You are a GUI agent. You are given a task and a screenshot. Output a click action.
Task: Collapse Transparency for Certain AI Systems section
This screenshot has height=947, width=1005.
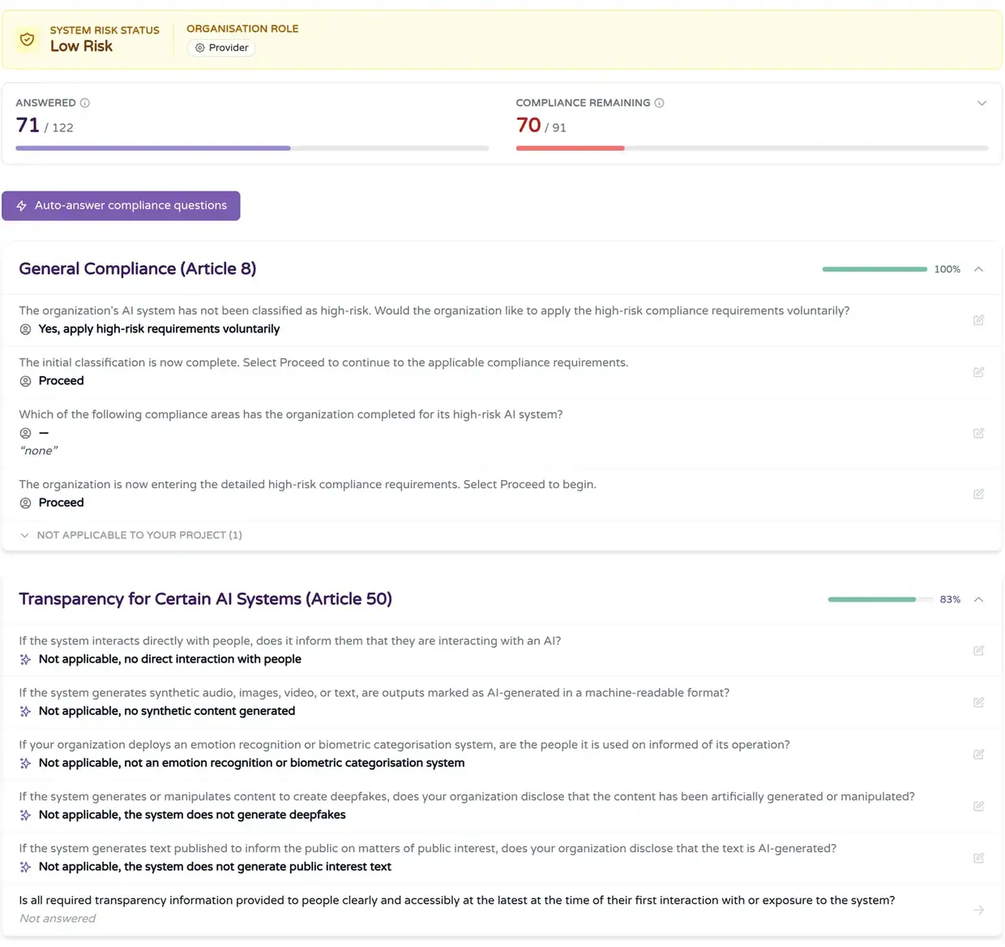pyautogui.click(x=978, y=599)
